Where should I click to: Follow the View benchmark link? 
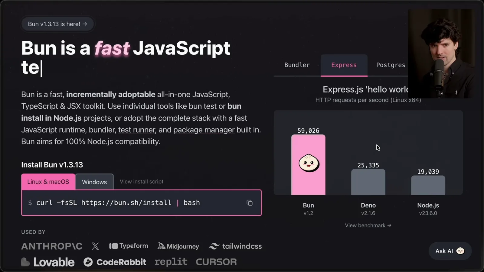(x=368, y=225)
